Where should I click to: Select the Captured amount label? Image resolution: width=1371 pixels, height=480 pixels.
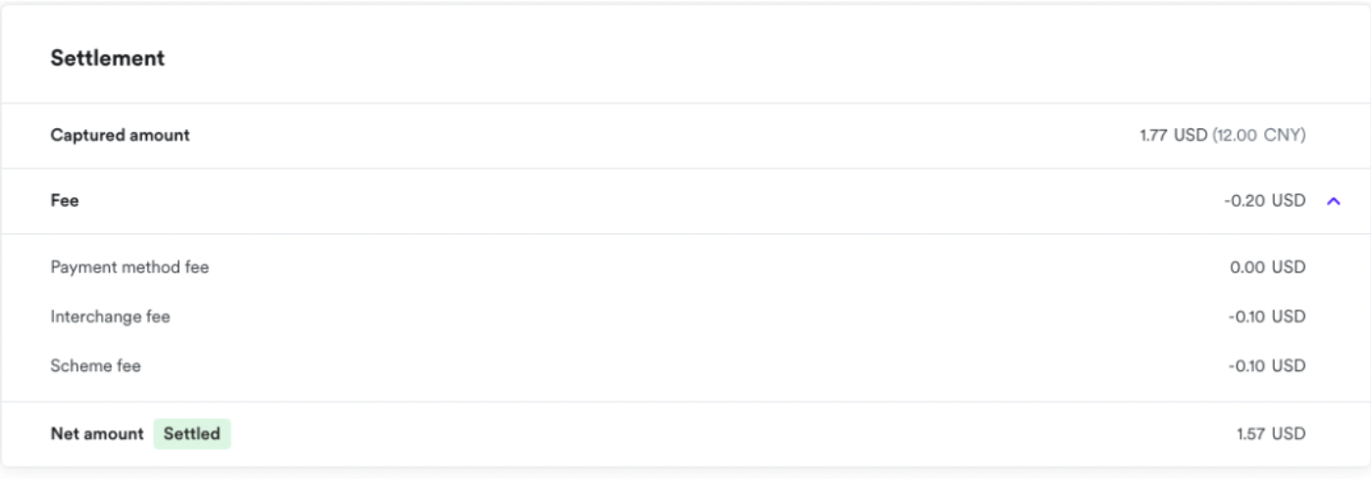pyautogui.click(x=120, y=135)
